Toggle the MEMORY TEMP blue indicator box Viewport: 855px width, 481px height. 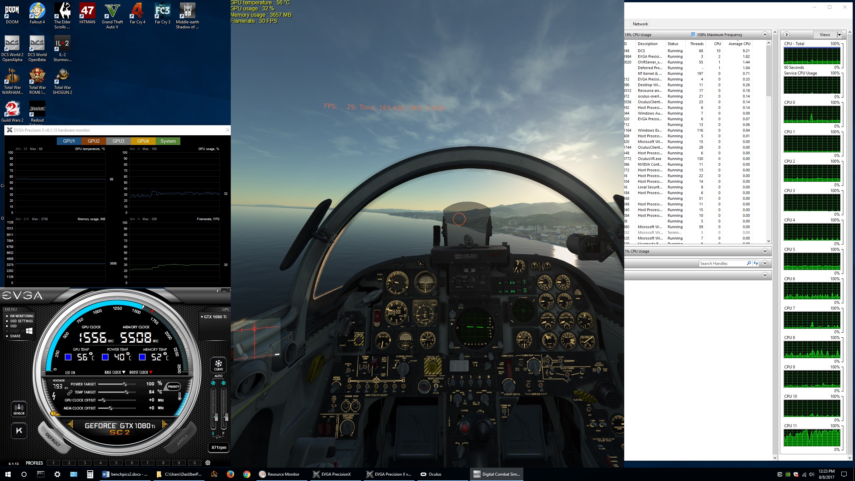pos(142,357)
